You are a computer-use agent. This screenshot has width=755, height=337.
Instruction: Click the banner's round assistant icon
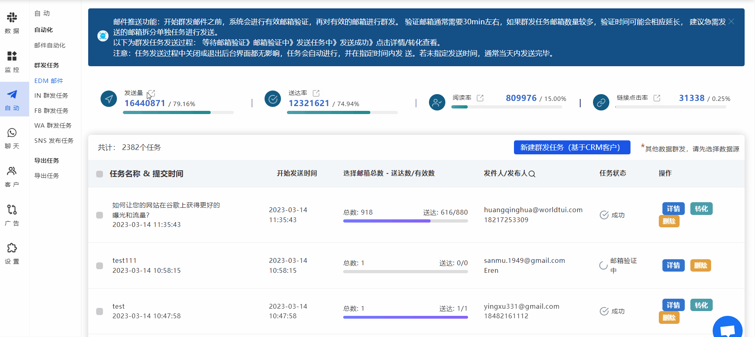103,36
